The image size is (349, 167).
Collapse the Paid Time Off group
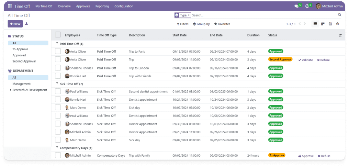tap(57, 44)
